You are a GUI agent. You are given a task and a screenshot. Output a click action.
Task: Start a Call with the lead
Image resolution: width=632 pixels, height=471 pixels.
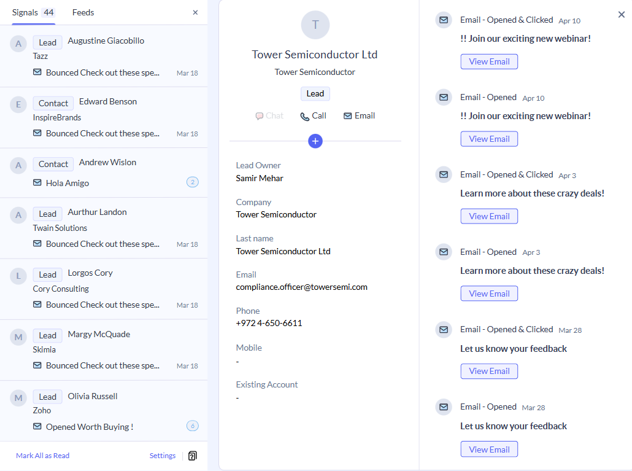click(313, 116)
